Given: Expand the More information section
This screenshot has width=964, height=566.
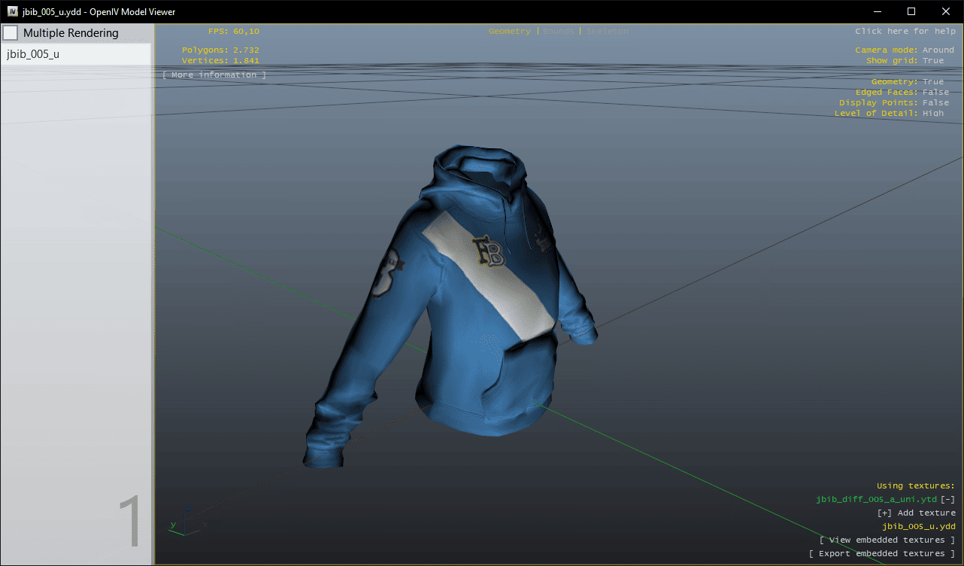Looking at the screenshot, I should point(214,75).
